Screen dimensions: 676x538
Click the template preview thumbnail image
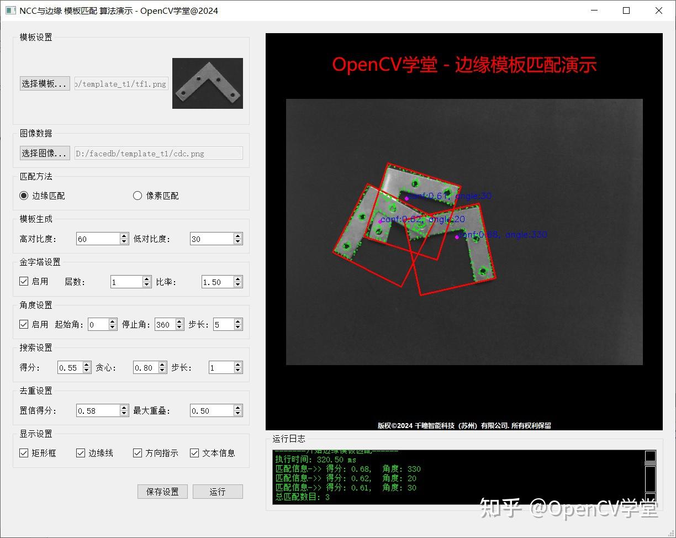point(207,83)
